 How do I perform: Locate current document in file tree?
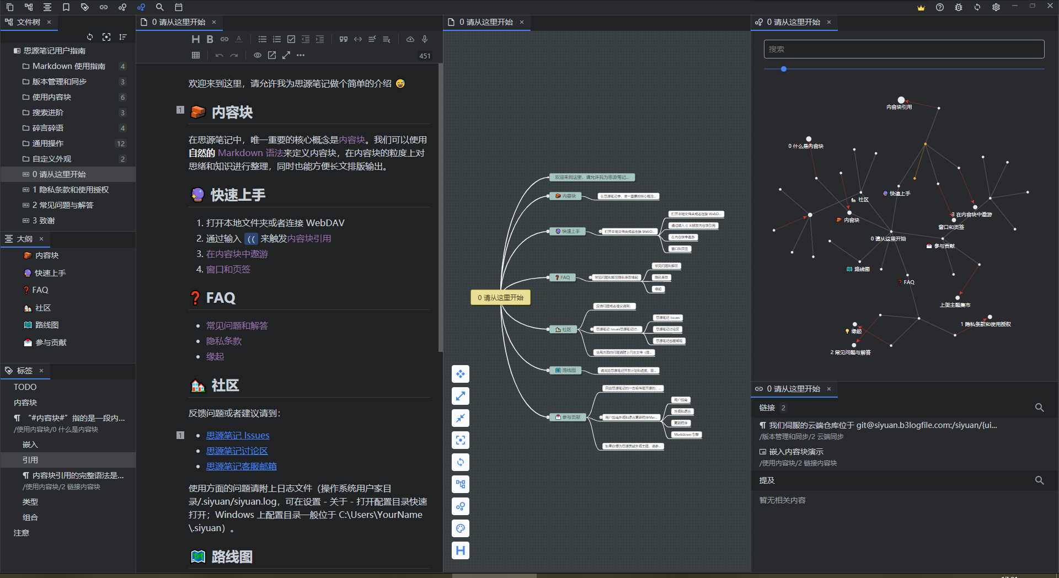[x=106, y=37]
